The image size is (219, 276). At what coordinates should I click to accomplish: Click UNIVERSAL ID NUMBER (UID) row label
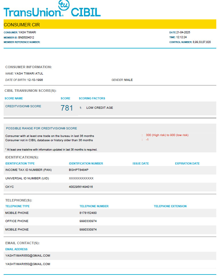tap(27, 178)
